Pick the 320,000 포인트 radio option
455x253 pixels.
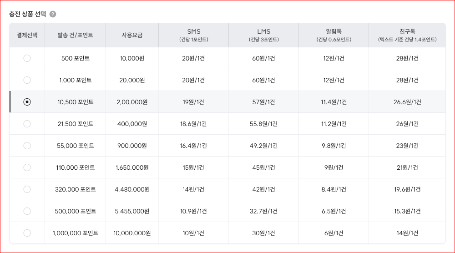[x=27, y=189]
